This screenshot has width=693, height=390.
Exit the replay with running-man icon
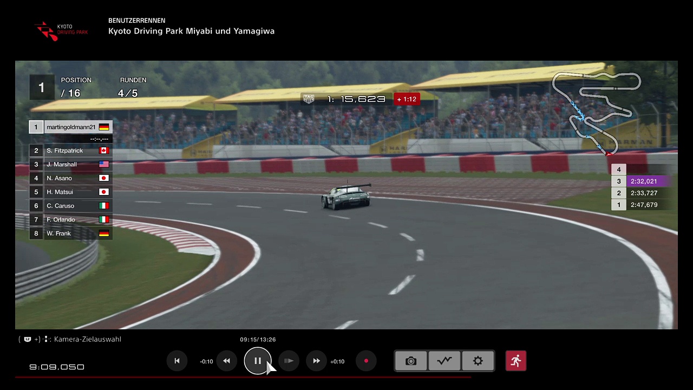tap(515, 361)
